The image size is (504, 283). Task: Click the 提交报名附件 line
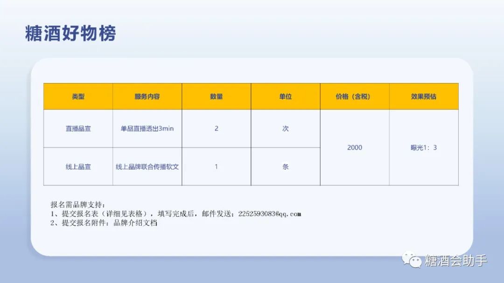[104, 223]
